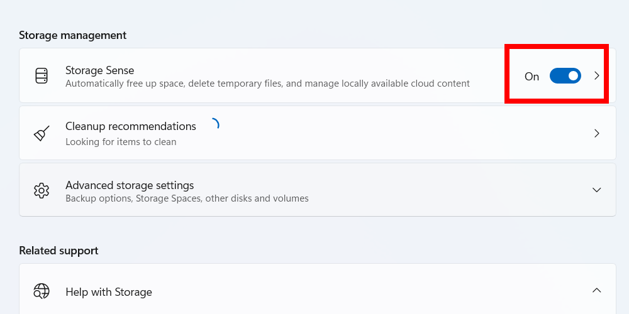Image resolution: width=629 pixels, height=314 pixels.
Task: Click the "On" label beside the toggle
Action: point(532,77)
